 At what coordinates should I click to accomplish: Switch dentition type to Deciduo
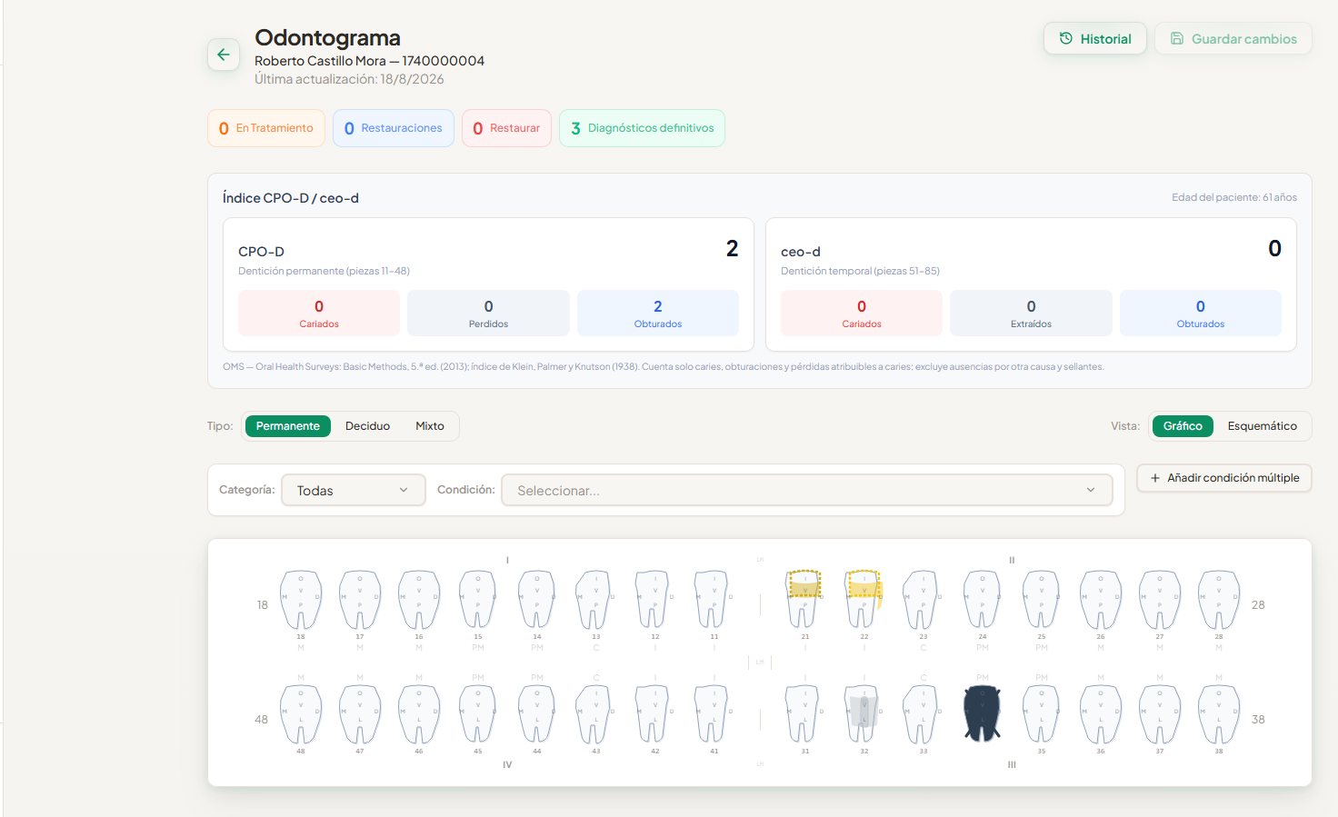[x=367, y=426]
